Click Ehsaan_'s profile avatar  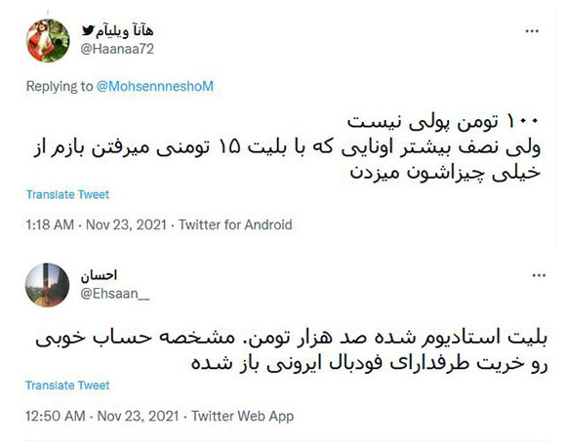pyautogui.click(x=47, y=285)
